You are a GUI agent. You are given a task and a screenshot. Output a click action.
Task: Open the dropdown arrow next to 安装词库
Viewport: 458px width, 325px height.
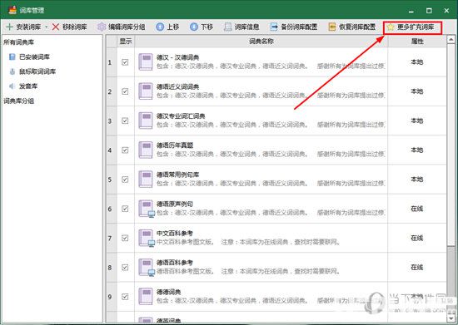46,27
